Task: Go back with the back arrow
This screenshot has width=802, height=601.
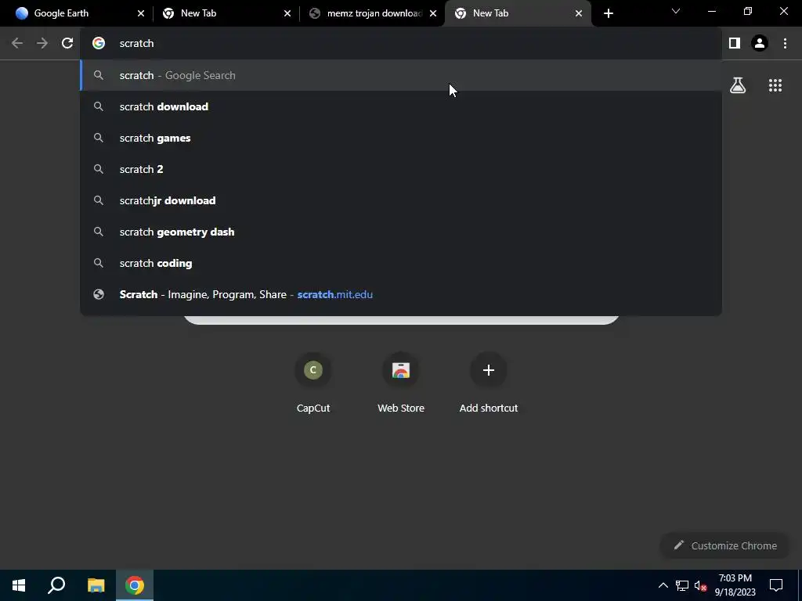Action: coord(17,44)
